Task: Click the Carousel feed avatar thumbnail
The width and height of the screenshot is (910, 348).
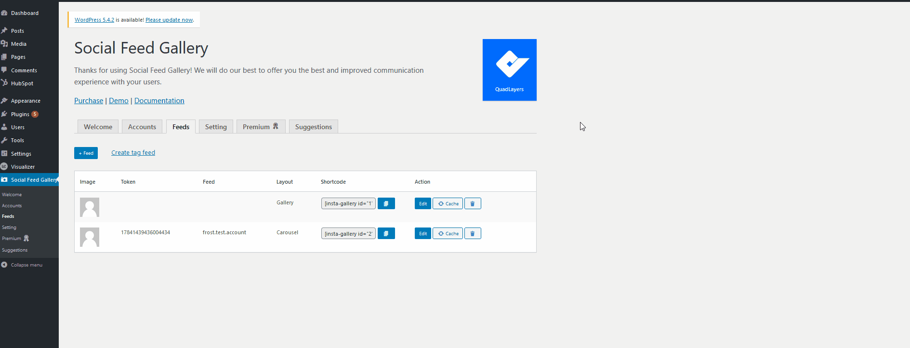Action: [90, 237]
